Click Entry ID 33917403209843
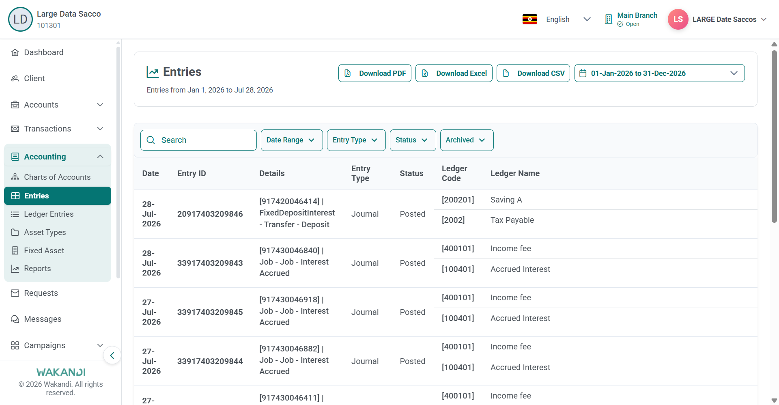The image size is (779, 405). [210, 263]
